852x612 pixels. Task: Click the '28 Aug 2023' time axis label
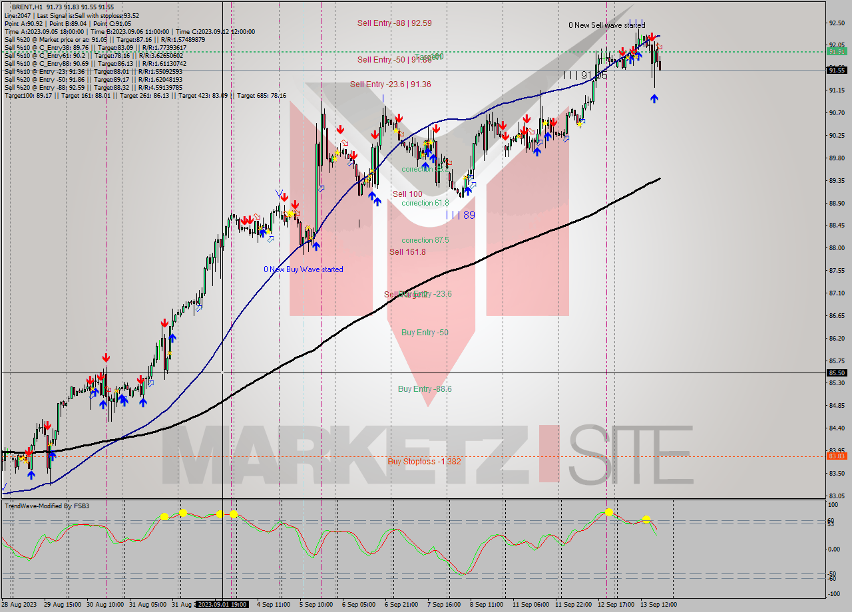20,605
